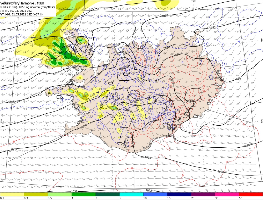Click the legend value '30'
Screen dimensions: 263x200
click(217, 198)
